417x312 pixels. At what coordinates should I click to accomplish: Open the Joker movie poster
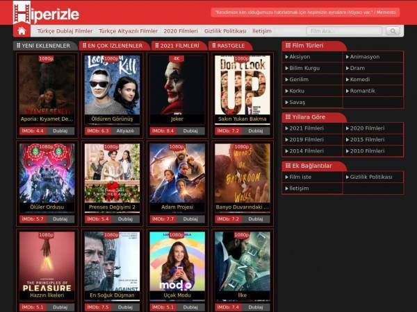click(x=177, y=85)
